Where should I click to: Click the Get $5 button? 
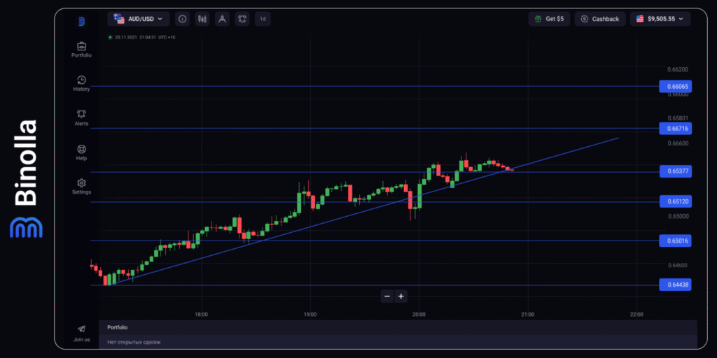point(549,19)
